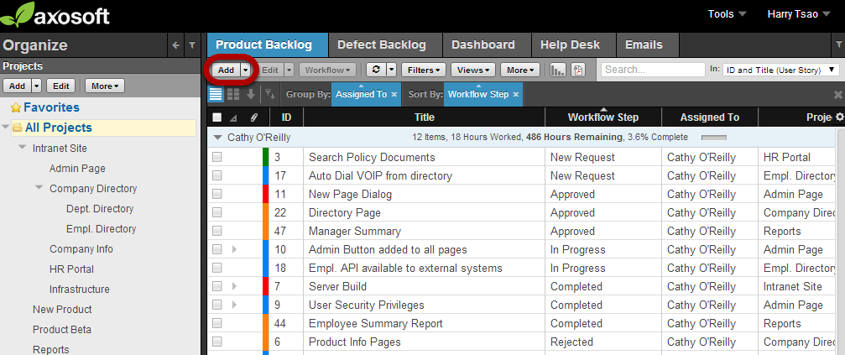Check the box for Product Info Pages
Image resolution: width=845 pixels, height=355 pixels.
(x=217, y=342)
